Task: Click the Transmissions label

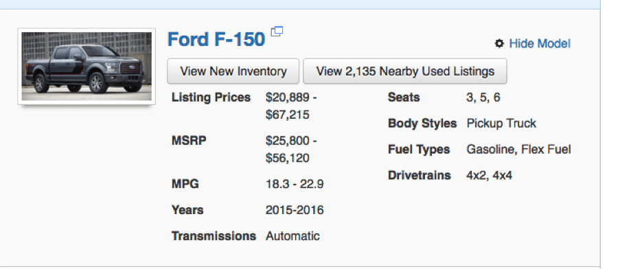Action: pyautogui.click(x=214, y=236)
